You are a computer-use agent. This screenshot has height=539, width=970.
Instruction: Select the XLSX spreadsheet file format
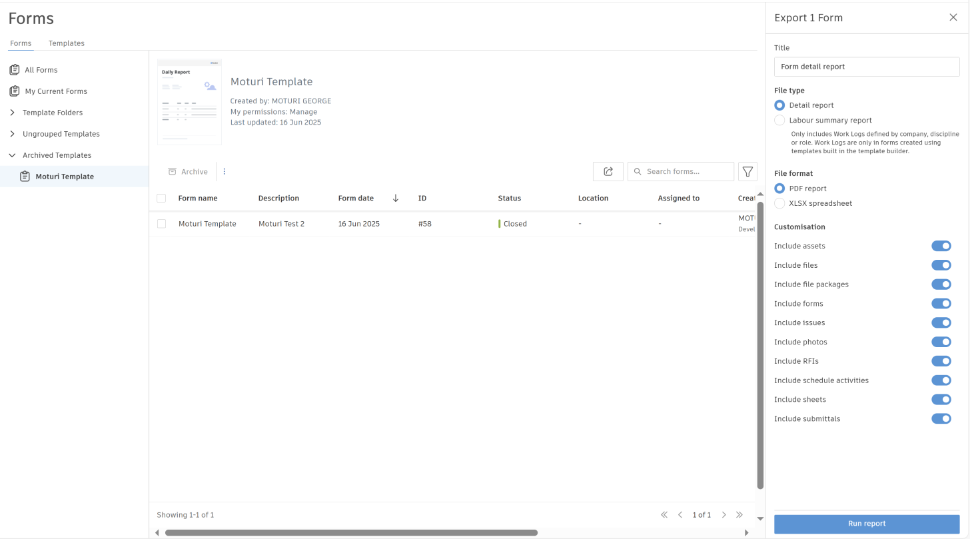[779, 203]
